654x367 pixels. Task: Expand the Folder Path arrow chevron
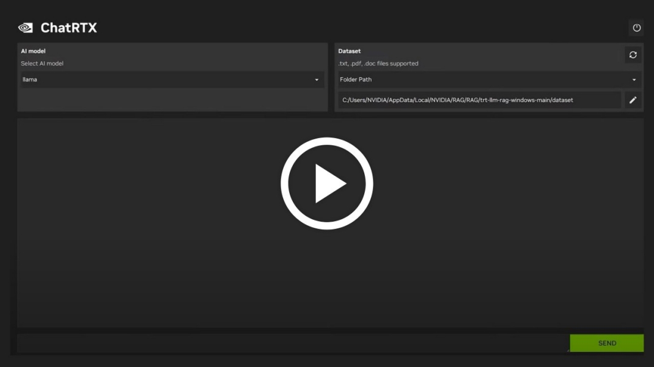634,80
